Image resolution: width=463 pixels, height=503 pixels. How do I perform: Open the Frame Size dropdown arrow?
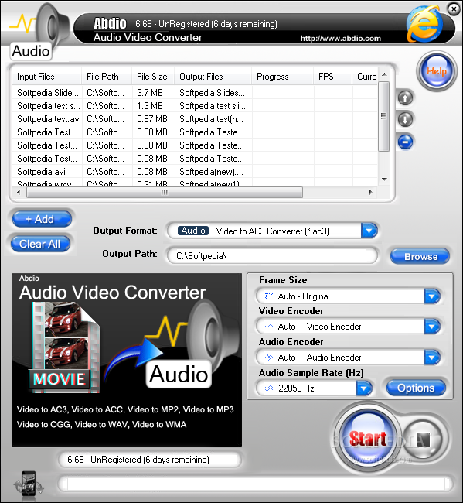tap(431, 296)
